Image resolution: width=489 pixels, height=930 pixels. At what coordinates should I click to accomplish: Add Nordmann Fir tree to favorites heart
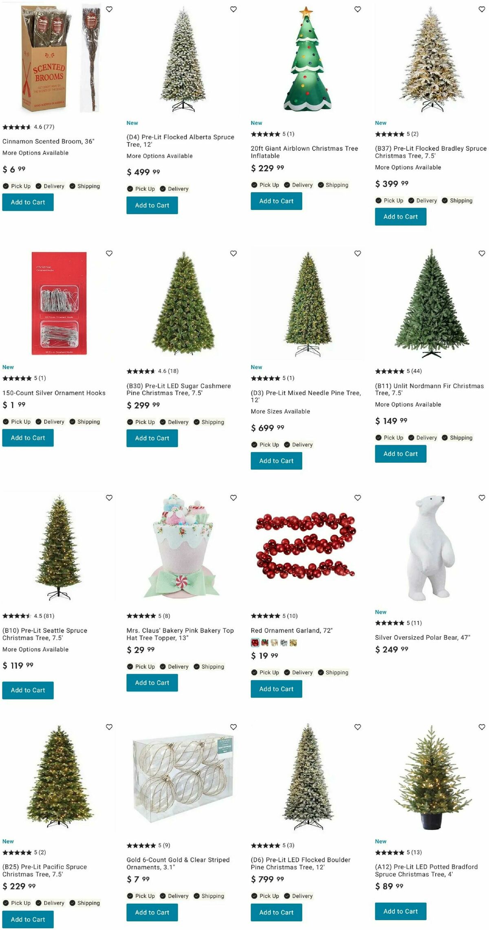pos(482,253)
